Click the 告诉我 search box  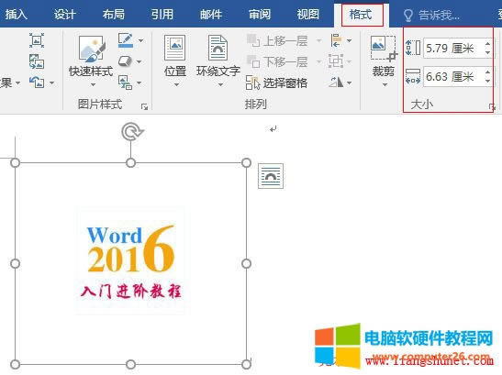(x=431, y=15)
